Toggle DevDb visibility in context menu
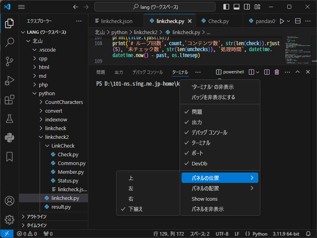The width and height of the screenshot is (317, 238). pyautogui.click(x=199, y=163)
